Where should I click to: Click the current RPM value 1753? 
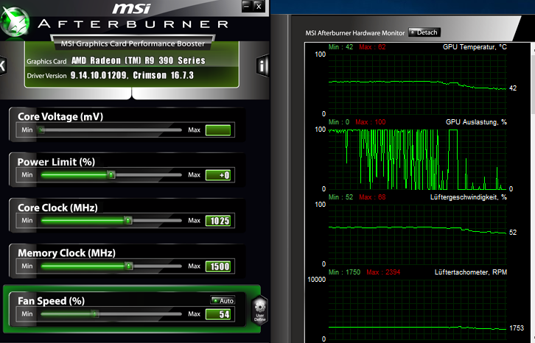pos(517,328)
